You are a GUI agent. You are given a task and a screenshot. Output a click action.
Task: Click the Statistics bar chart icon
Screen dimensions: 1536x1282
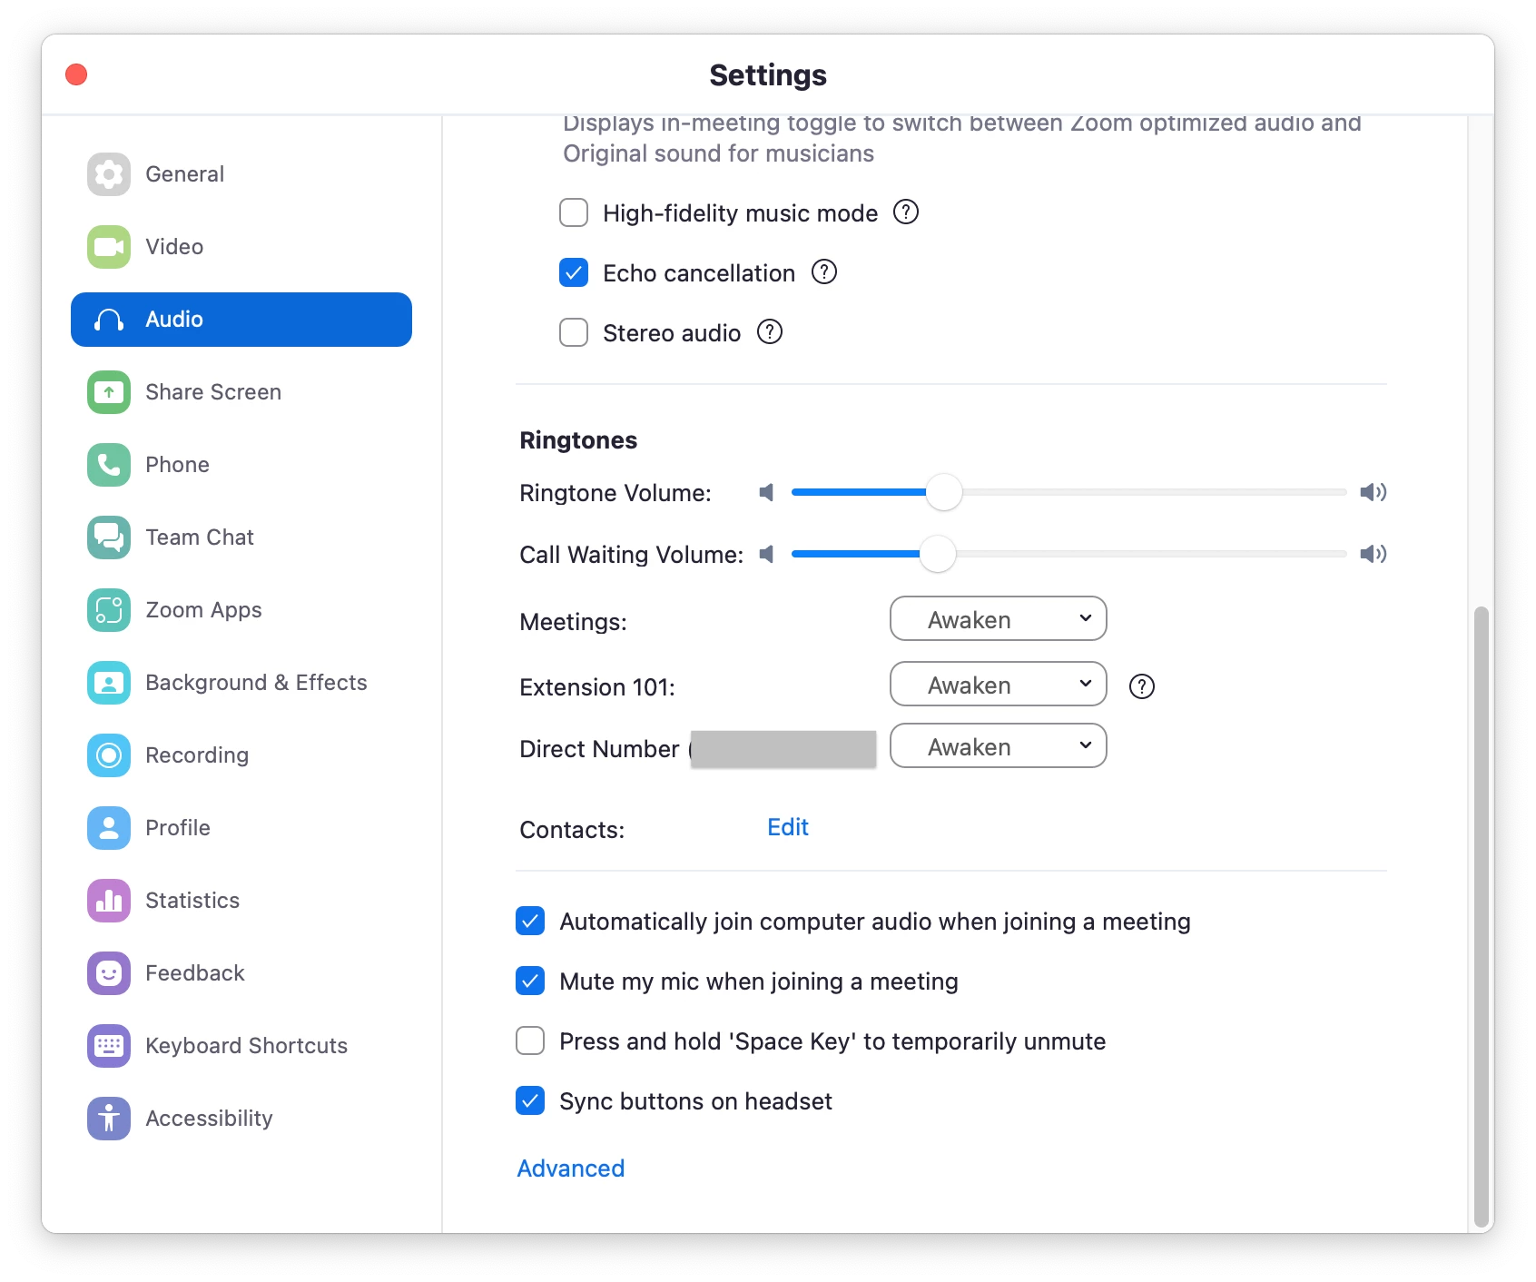(x=109, y=901)
